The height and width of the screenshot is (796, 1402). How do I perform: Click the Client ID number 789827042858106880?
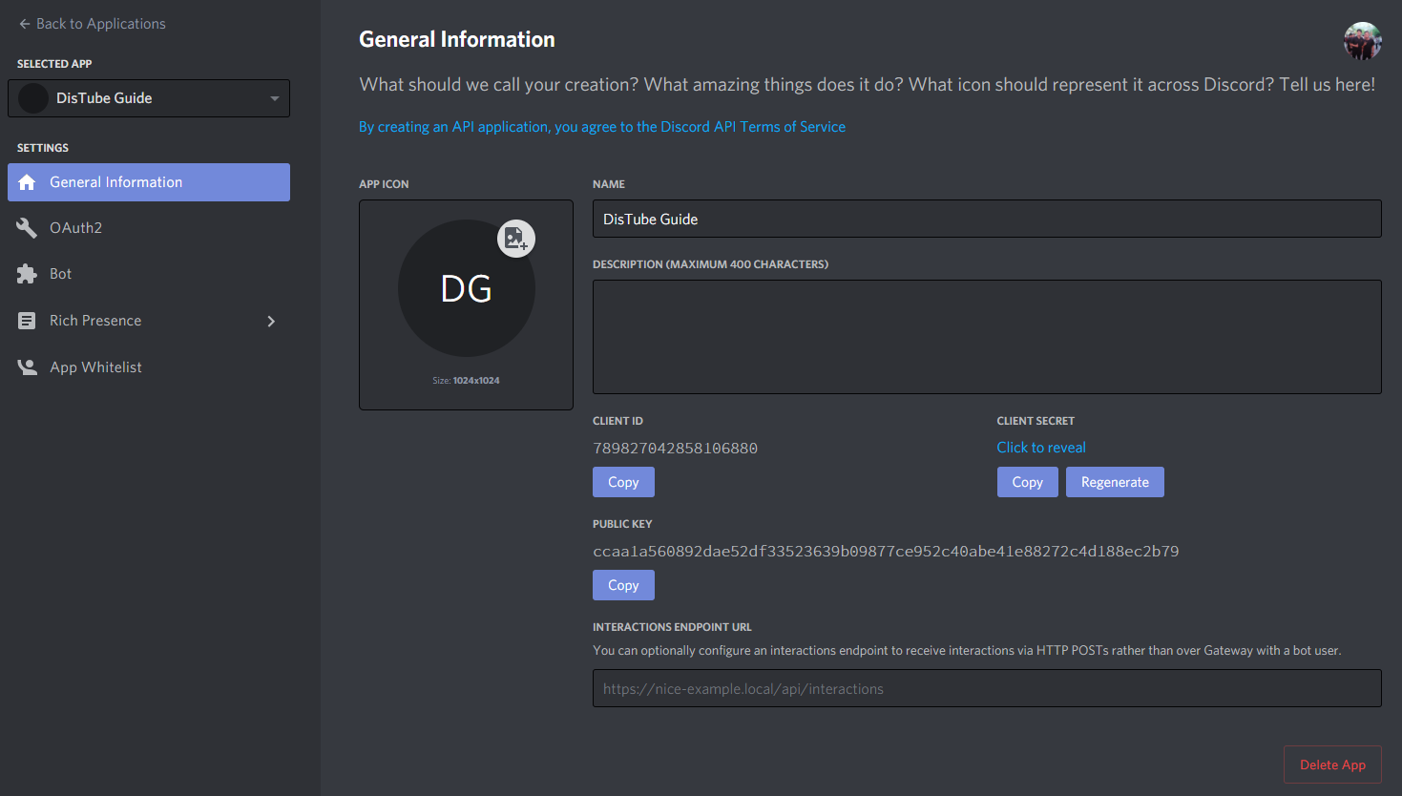(676, 449)
